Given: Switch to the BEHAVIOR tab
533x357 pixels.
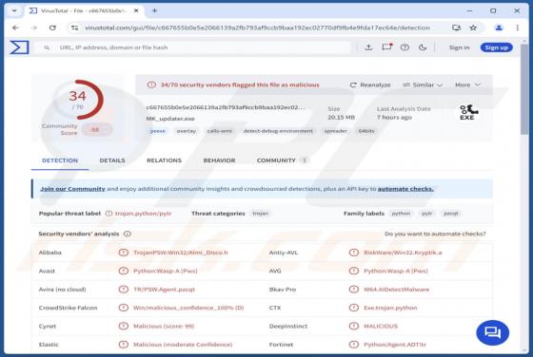Looking at the screenshot, I should pos(219,160).
